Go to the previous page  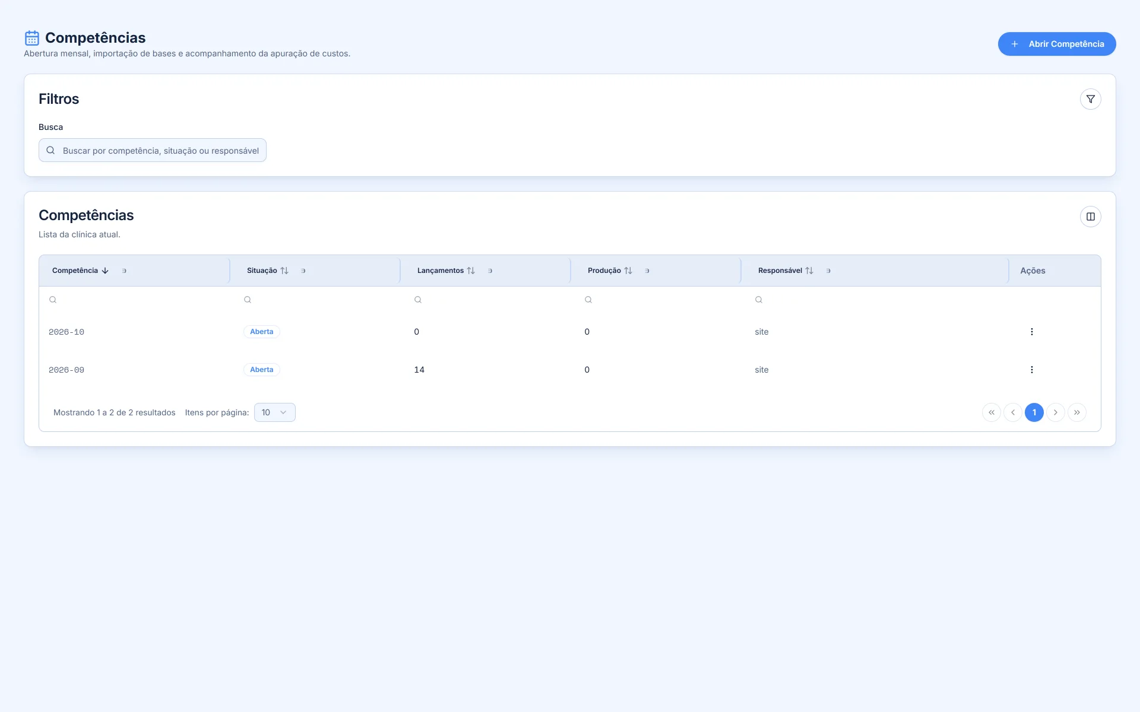click(1012, 412)
